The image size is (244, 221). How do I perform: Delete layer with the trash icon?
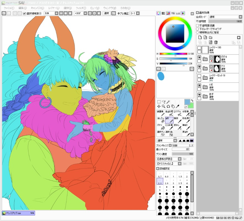point(216,42)
